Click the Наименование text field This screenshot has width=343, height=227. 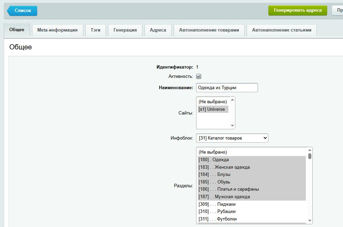[x=227, y=87]
